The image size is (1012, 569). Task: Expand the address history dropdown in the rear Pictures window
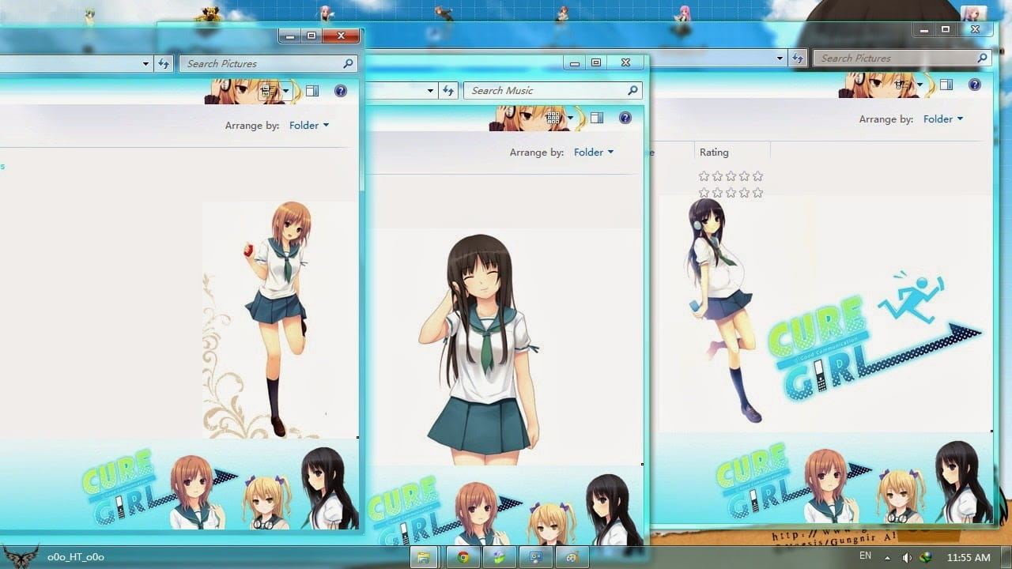780,58
